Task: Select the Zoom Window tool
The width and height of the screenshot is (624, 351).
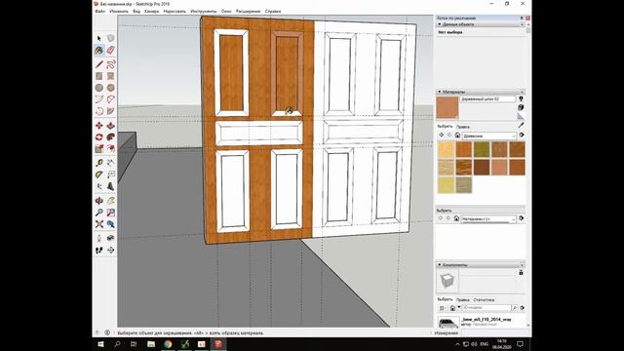Action: (110, 213)
